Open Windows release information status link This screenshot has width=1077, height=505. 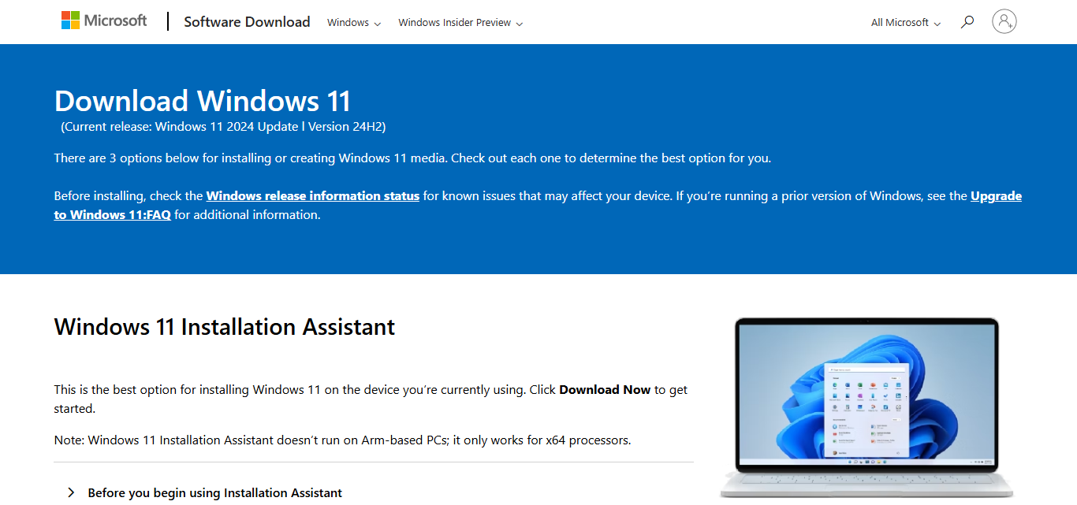[313, 195]
